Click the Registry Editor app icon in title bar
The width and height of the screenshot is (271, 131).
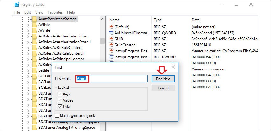17,4
